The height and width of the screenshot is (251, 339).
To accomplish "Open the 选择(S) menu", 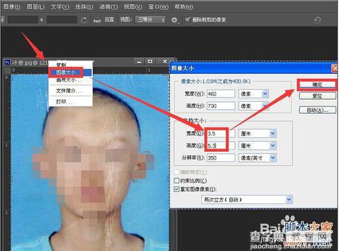I will (x=84, y=7).
